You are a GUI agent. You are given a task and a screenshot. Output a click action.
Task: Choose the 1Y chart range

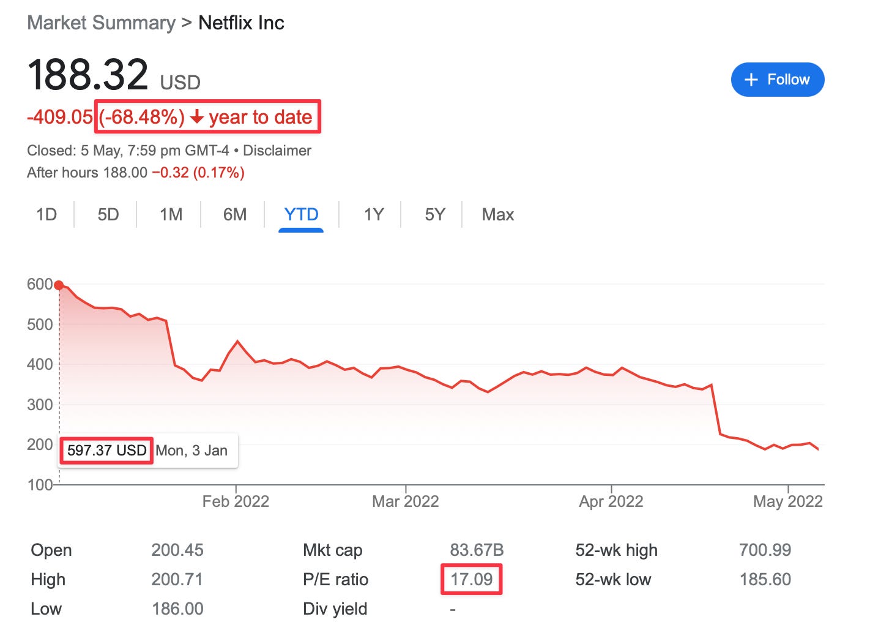point(374,215)
